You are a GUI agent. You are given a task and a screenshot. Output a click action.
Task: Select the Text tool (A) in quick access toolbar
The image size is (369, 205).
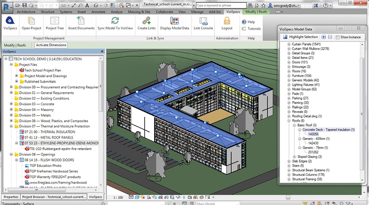87,5
